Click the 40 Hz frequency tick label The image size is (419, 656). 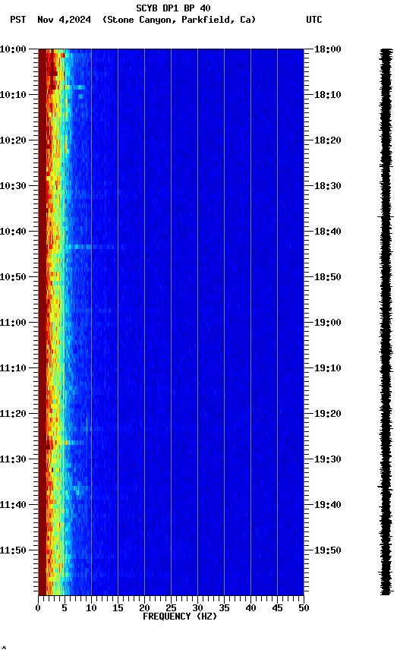tap(250, 608)
